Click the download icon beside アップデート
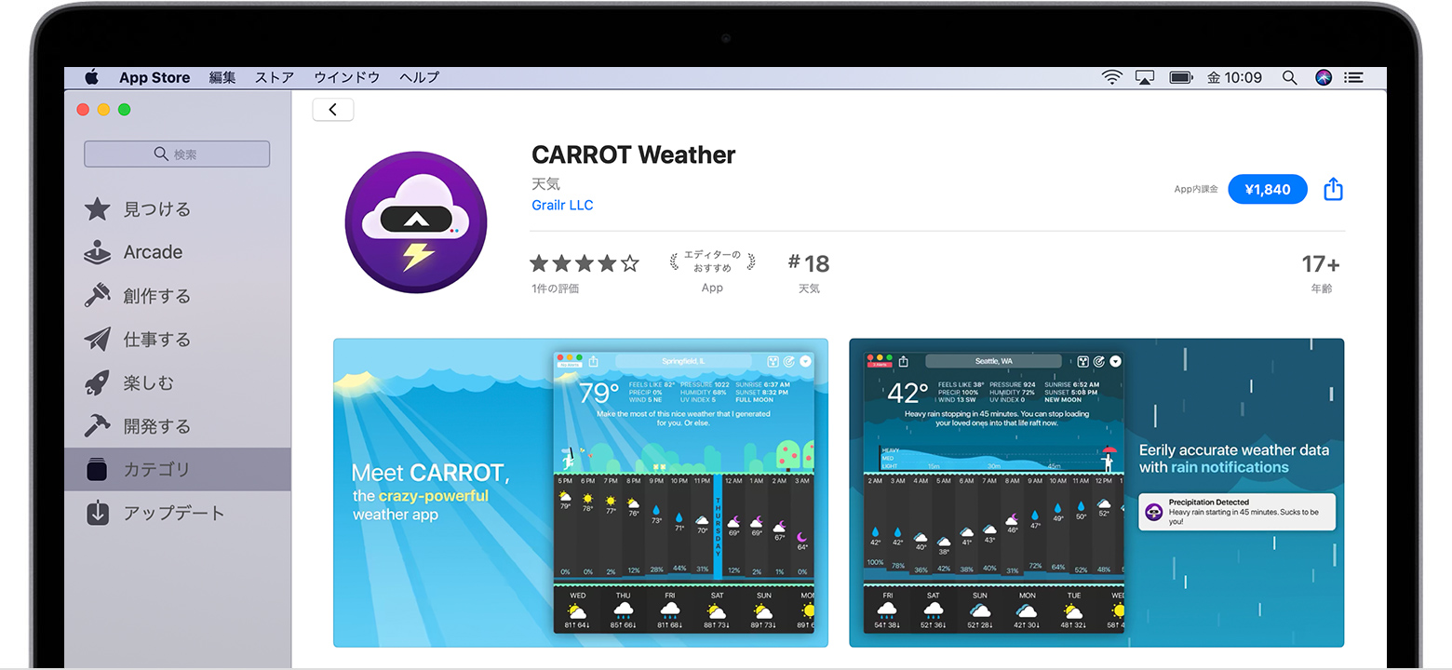 (98, 513)
